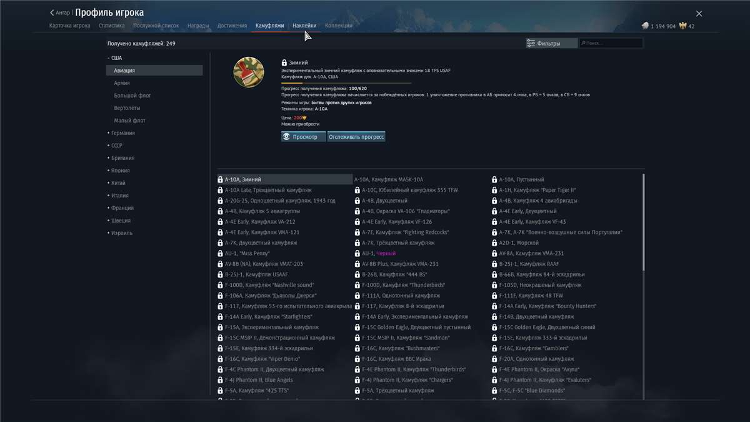Click the Silver Lions currency icon
Viewport: 750px width, 422px height.
[645, 26]
